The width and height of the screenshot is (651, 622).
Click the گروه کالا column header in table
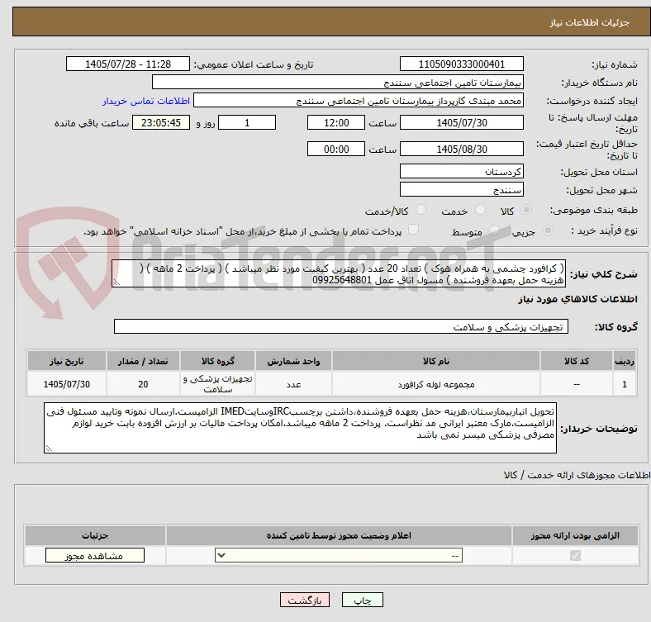click(217, 361)
